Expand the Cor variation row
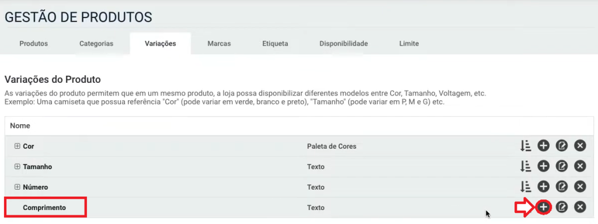Screen dimensions: 598x224 click(x=17, y=146)
